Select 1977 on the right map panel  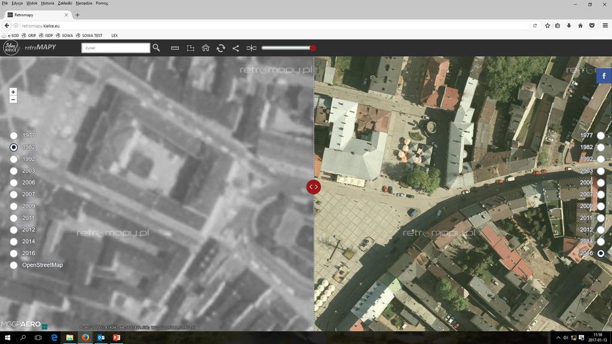tap(601, 136)
